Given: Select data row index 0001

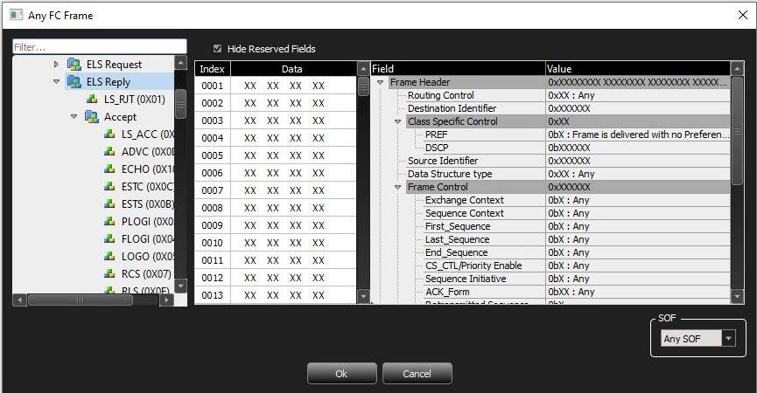Looking at the screenshot, I should tap(275, 86).
